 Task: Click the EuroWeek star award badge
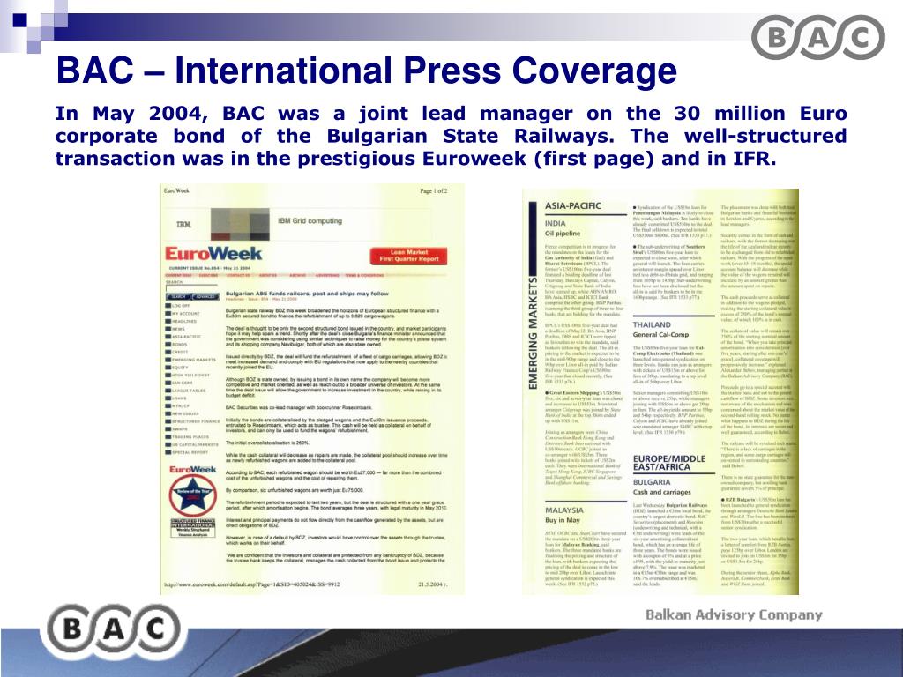pyautogui.click(x=192, y=495)
